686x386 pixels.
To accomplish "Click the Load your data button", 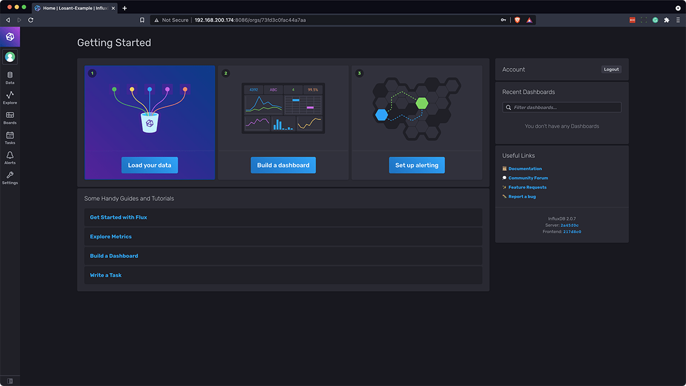I will 150,165.
